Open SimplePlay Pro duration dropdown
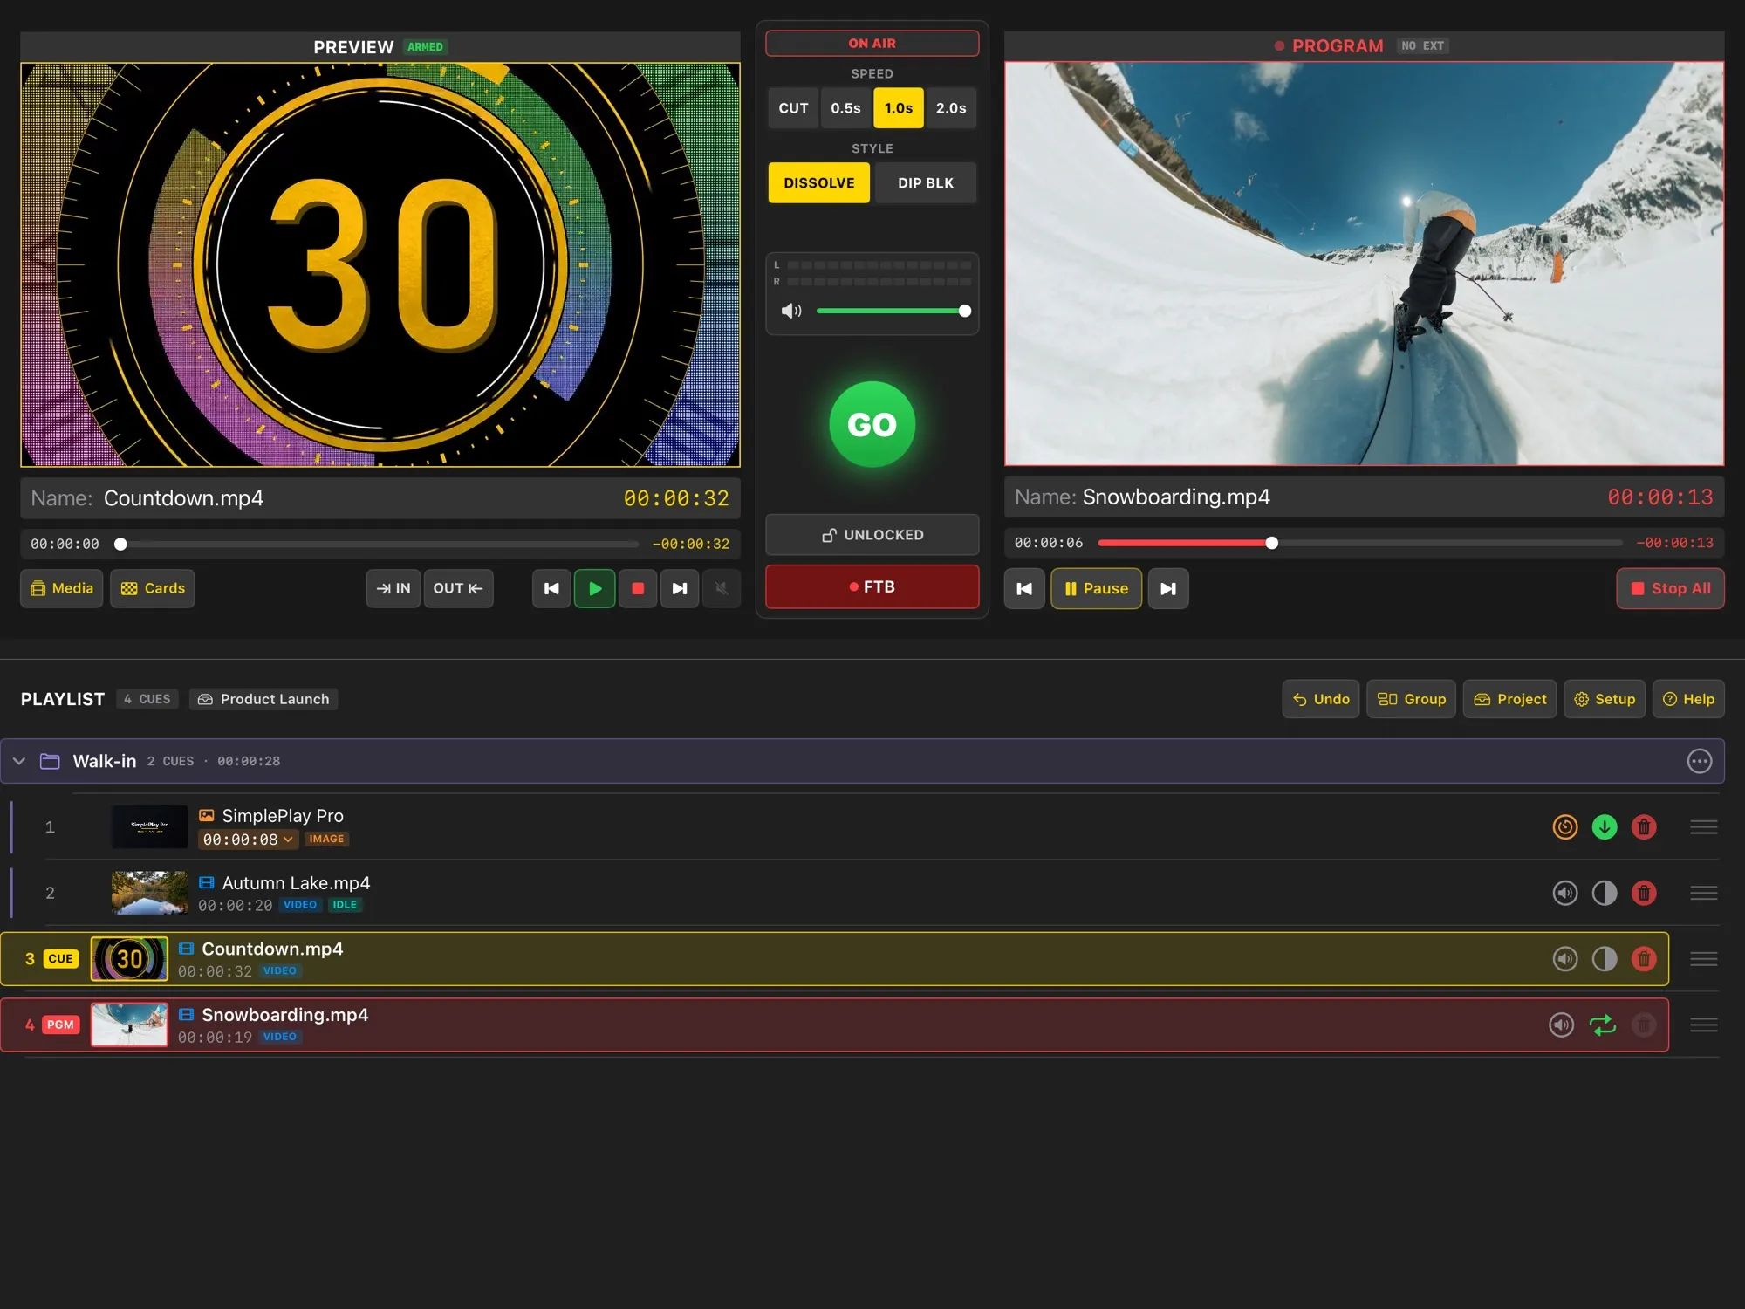Screen dimensions: 1745x1309 [x=248, y=840]
